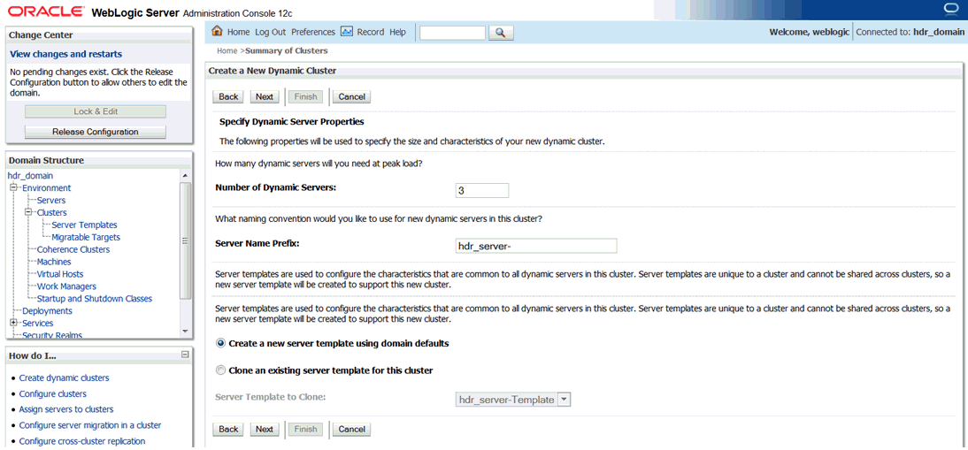Image resolution: width=968 pixels, height=450 pixels.
Task: Click Domain Structure scrollbar down arrow
Action: 185,332
